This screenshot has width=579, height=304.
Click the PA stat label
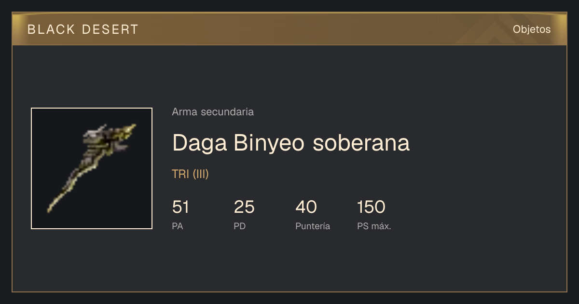178,226
